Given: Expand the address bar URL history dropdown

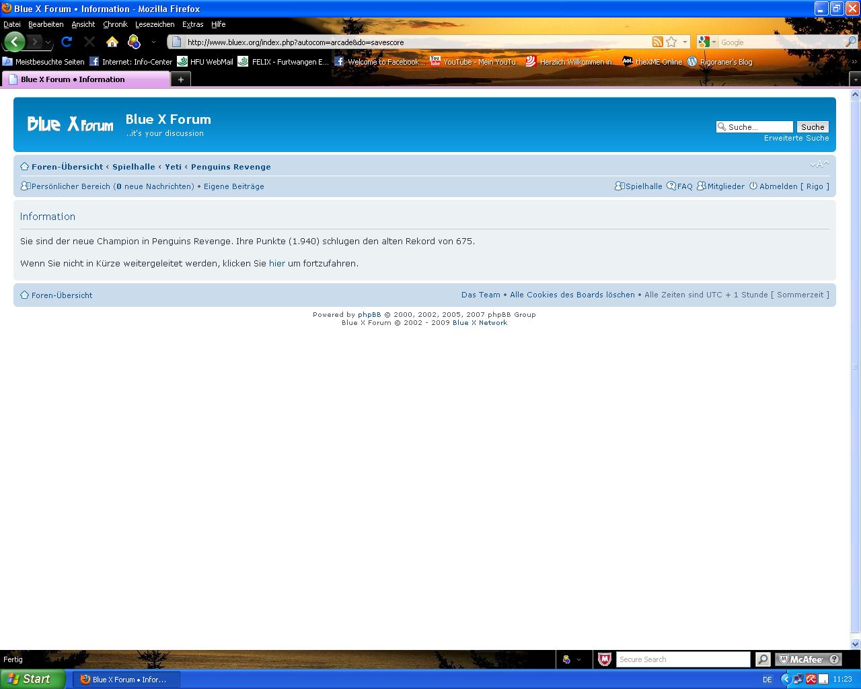Looking at the screenshot, I should coord(685,42).
